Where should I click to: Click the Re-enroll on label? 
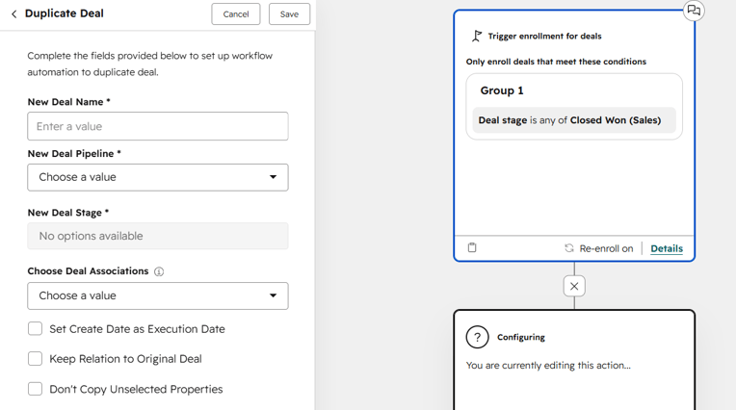pyautogui.click(x=606, y=248)
